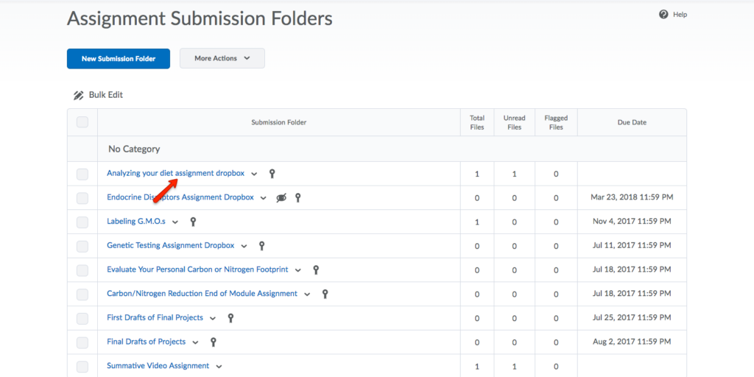
Task: Click the Due Date column header
Action: pos(632,122)
